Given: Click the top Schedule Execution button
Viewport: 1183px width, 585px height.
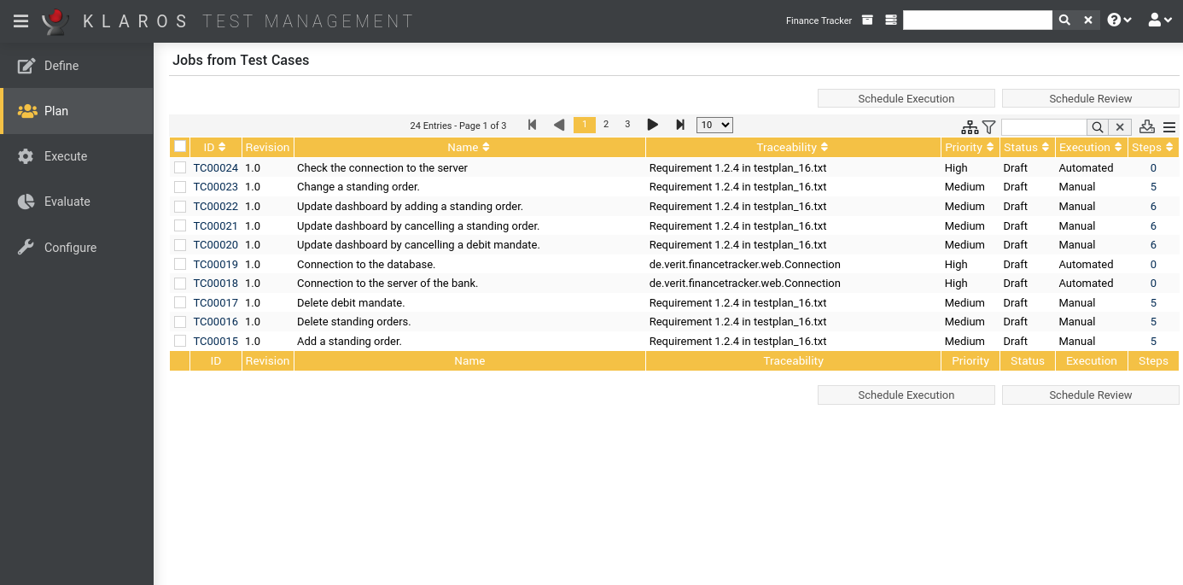Looking at the screenshot, I should point(906,98).
